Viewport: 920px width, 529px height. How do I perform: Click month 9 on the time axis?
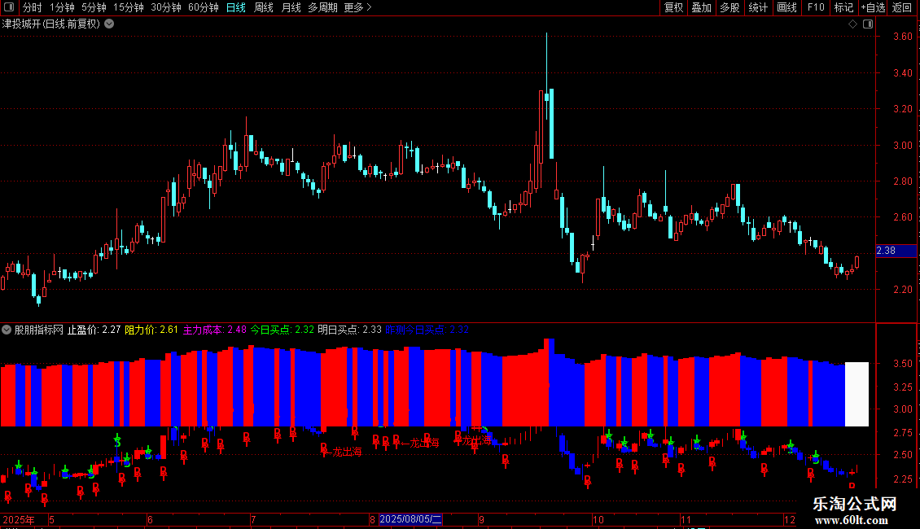[x=481, y=519]
